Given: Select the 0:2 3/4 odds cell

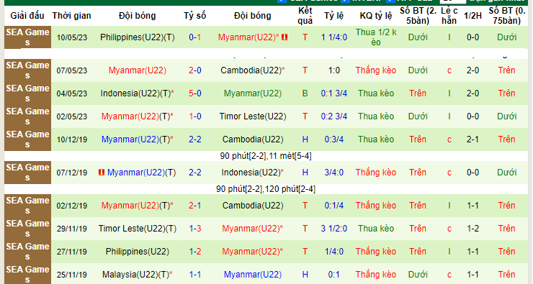Looking at the screenshot, I should pos(333,116).
